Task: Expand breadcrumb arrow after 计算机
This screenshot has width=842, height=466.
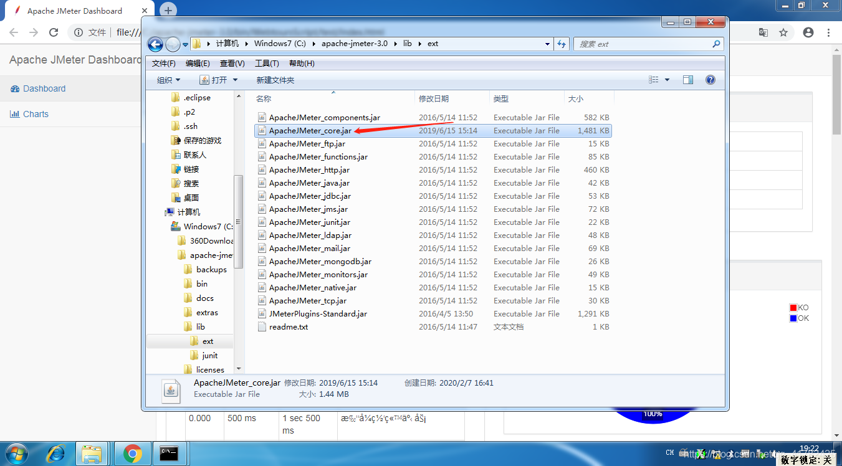Action: pyautogui.click(x=247, y=44)
